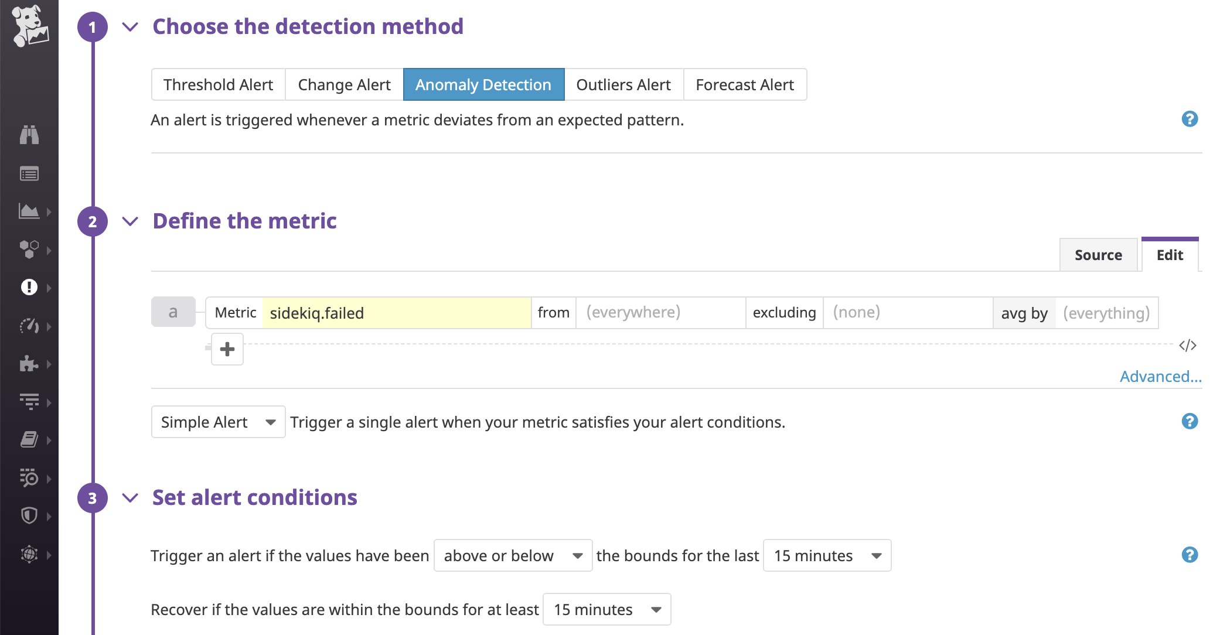This screenshot has height=635, width=1220.
Task: Click the sidekiq.failed metric field
Action: point(396,313)
